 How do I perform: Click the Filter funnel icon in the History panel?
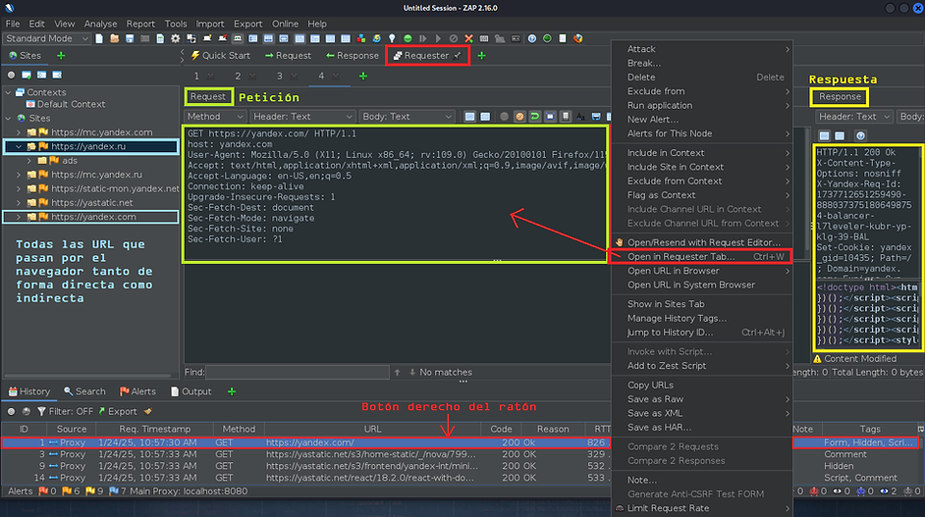coord(41,411)
